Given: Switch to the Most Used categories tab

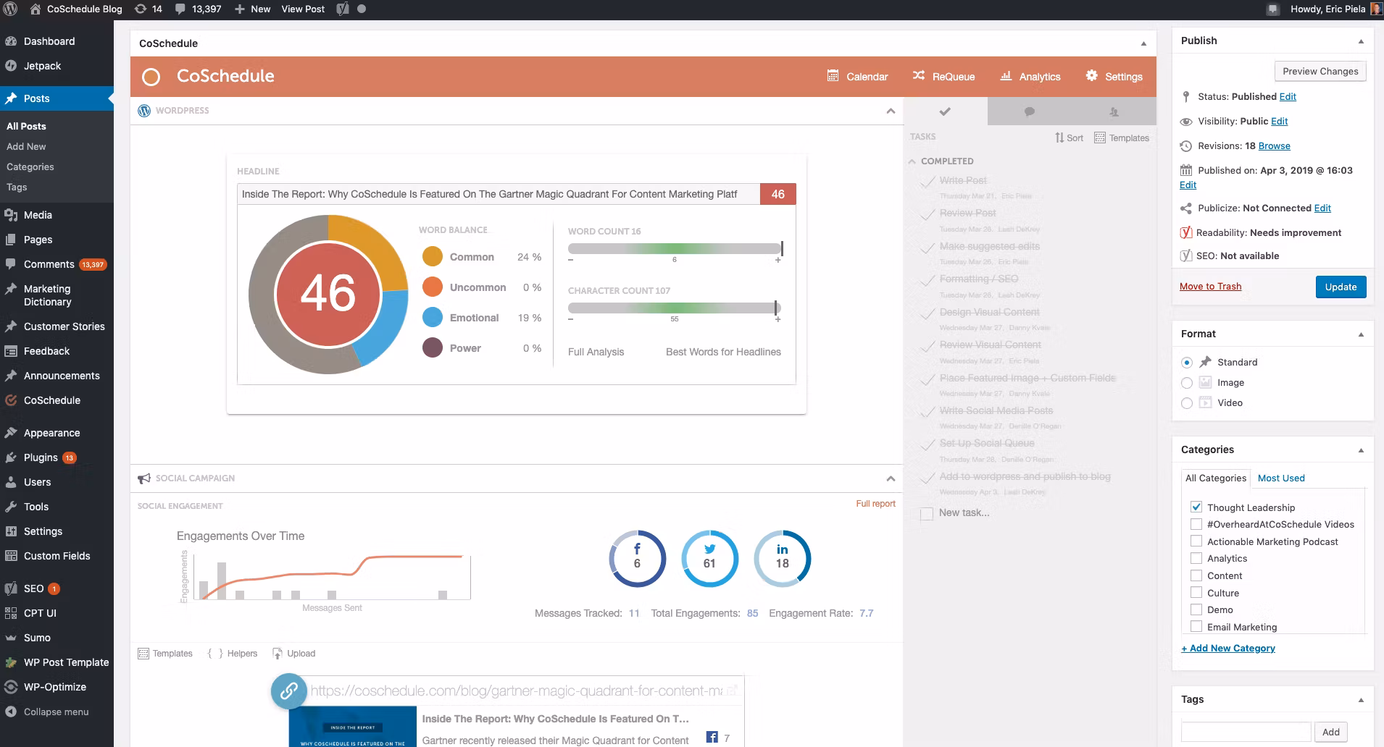Looking at the screenshot, I should tap(1280, 478).
